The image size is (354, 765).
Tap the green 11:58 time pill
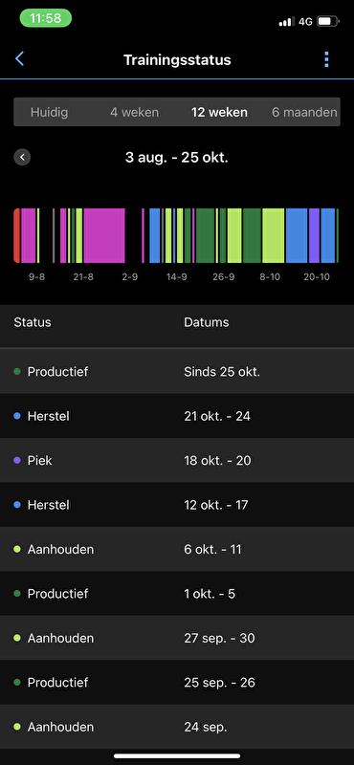pos(45,18)
